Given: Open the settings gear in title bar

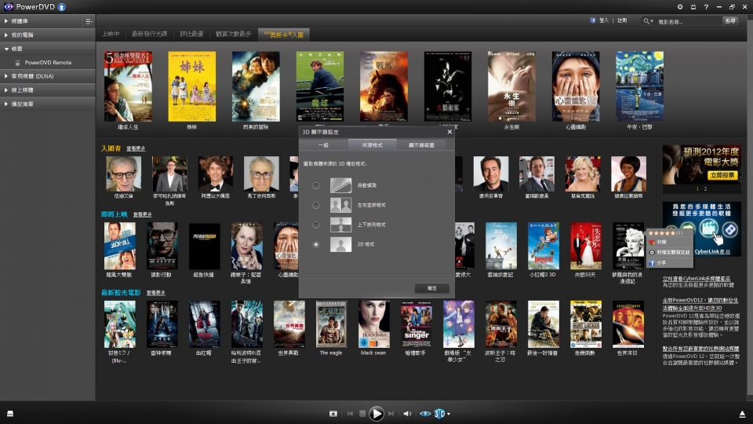Looking at the screenshot, I should (680, 7).
